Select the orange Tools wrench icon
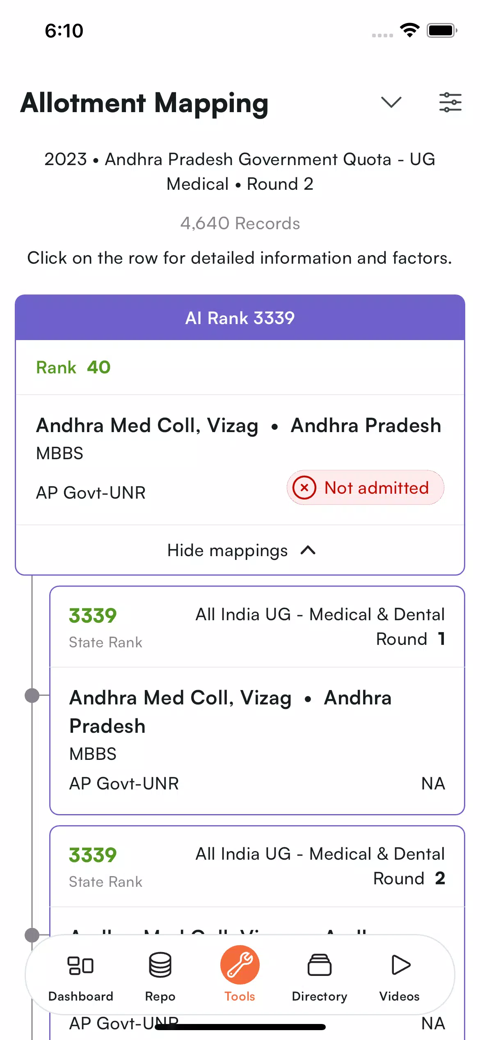Screen dimensions: 480x1040 240,965
